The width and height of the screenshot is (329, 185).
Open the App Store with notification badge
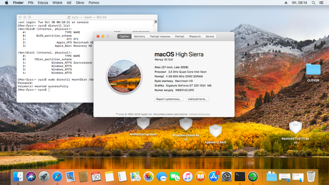[214, 177]
